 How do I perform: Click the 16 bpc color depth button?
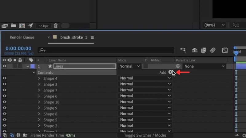[x=43, y=26]
